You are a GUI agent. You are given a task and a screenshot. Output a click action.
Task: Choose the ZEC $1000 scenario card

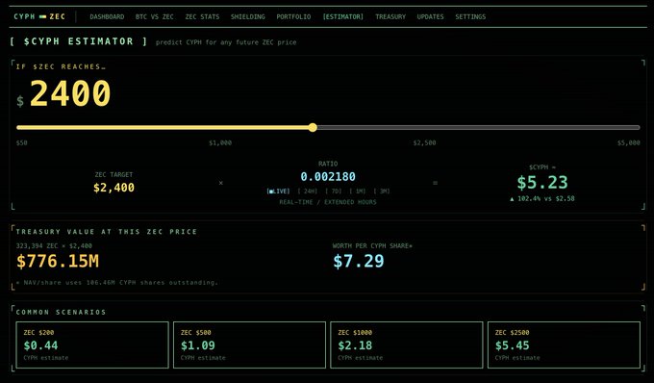point(407,345)
